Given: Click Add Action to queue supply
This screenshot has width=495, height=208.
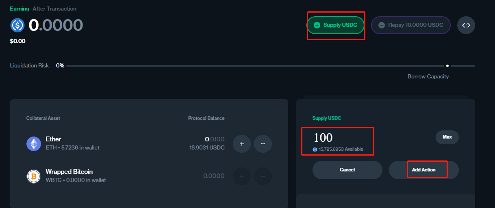Looking at the screenshot, I should coord(423,170).
